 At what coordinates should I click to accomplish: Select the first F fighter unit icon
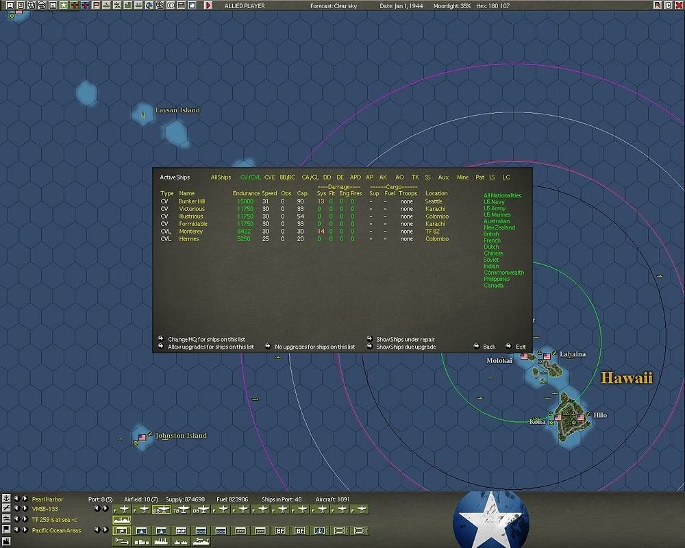coord(121,510)
